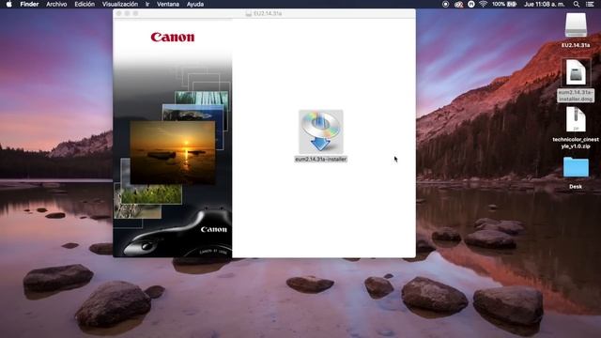
Task: Open the Ayuda menu
Action: [195, 4]
